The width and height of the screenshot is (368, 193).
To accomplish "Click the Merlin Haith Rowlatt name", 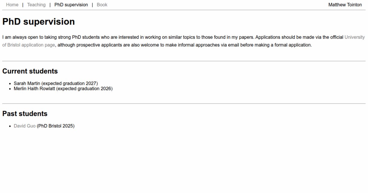I will coord(34,89).
